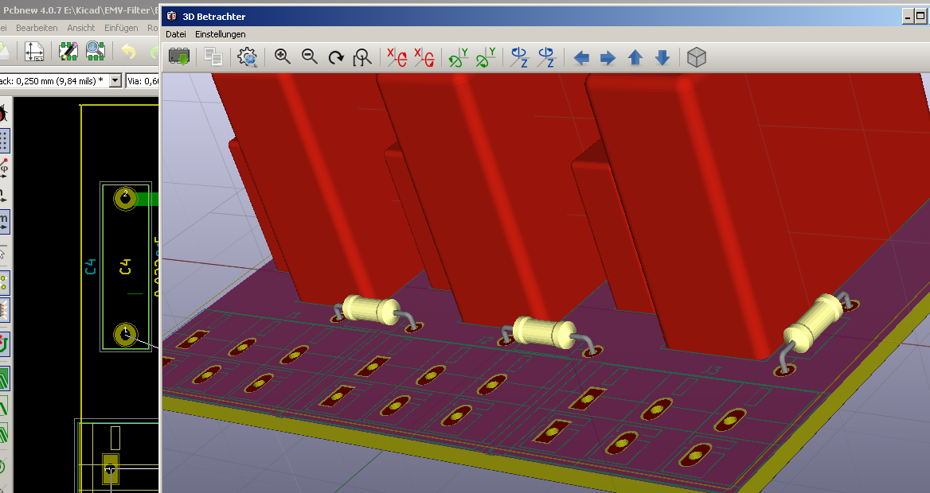Rotate the board around the Z axis counterclockwise
This screenshot has height=493, width=930.
546,57
